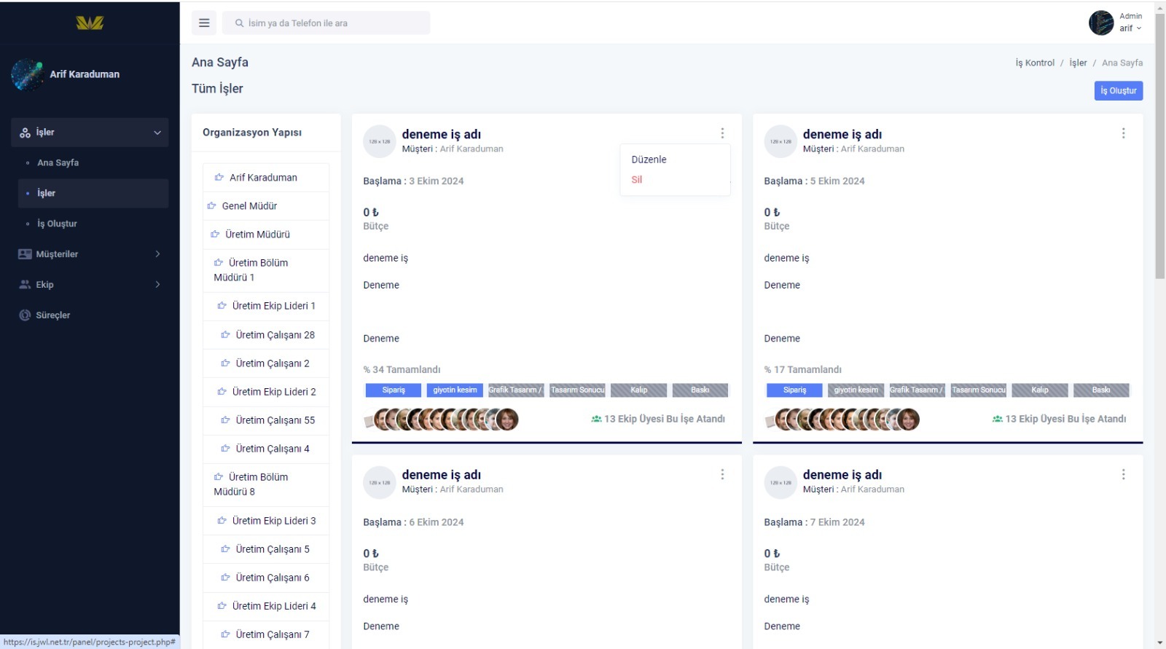Click the logo at top of sidebar
The image size is (1166, 649).
[90, 23]
